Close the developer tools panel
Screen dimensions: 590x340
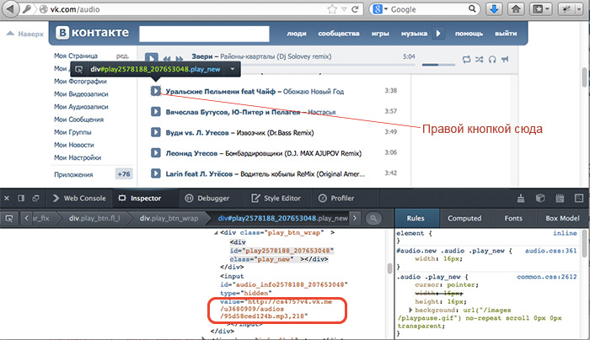click(x=7, y=199)
